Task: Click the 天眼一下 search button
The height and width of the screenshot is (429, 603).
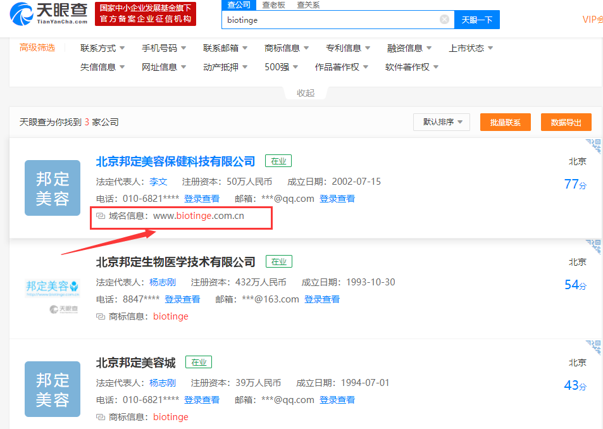Action: [477, 20]
